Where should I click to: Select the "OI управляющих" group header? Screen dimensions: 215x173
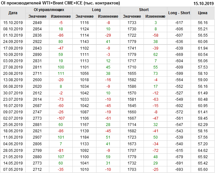[49, 10]
